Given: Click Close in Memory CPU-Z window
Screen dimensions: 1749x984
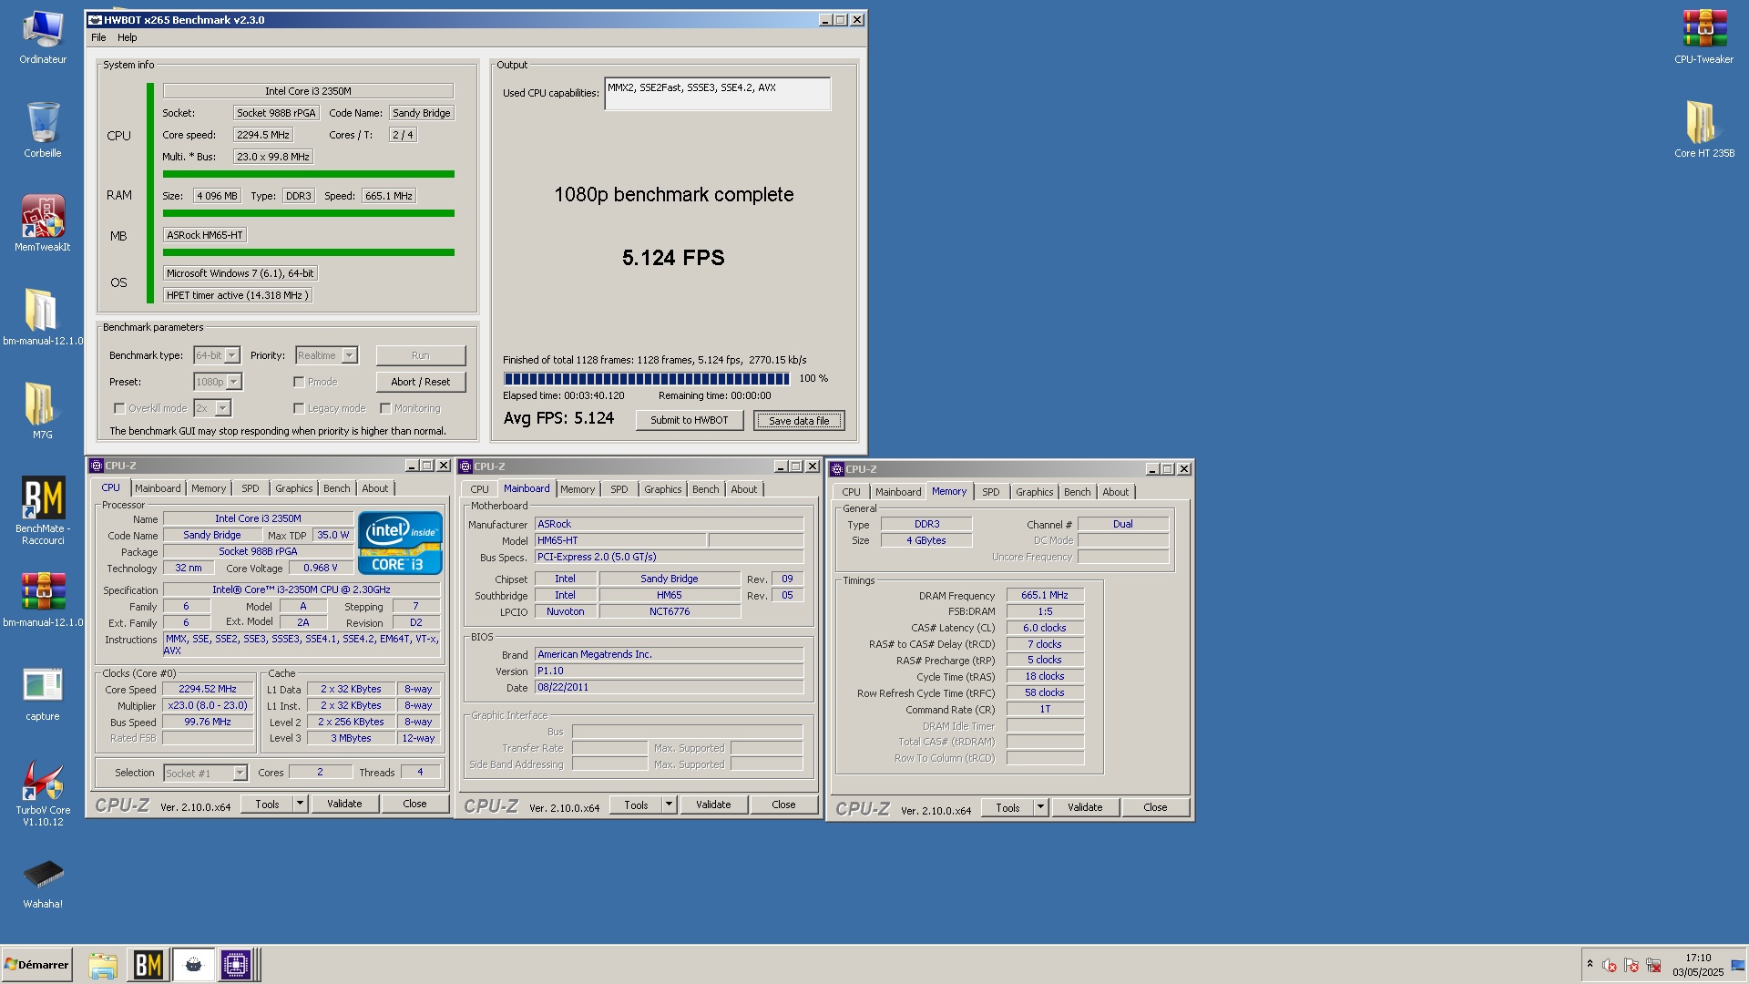Looking at the screenshot, I should (x=1155, y=807).
